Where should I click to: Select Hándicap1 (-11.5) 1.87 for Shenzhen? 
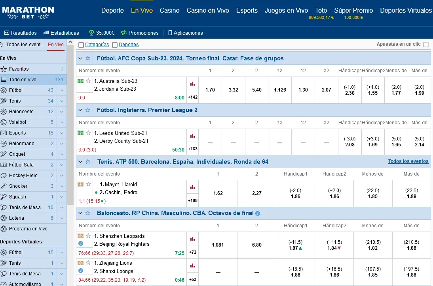(296, 245)
